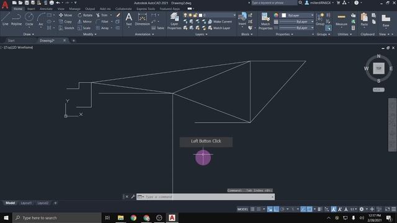Click TOP face of the ViewCube
The image size is (397, 223).
click(x=378, y=68)
